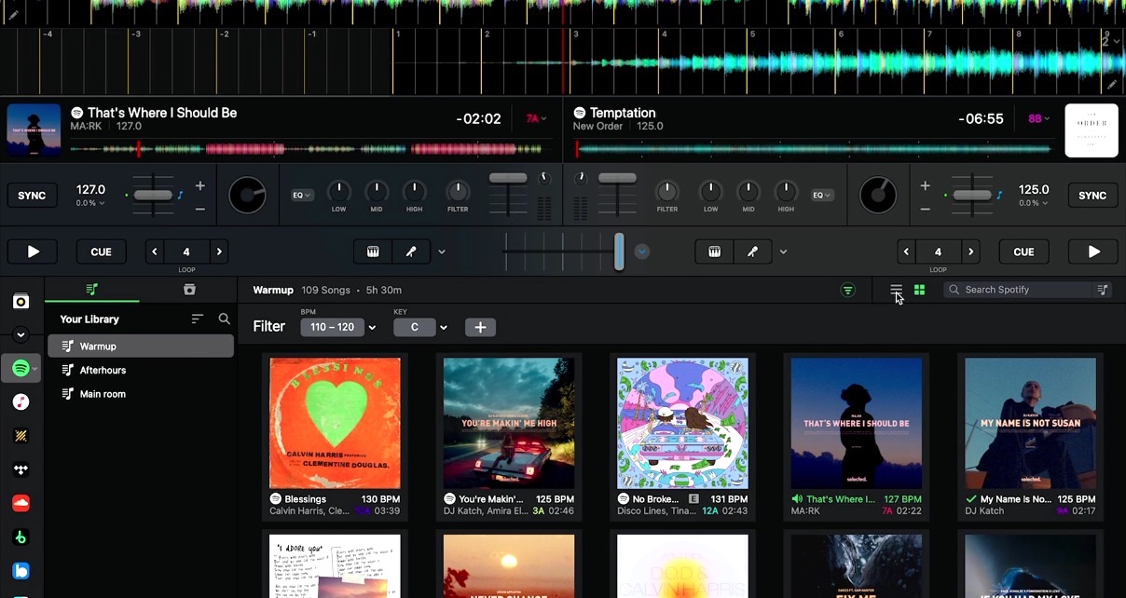The width and height of the screenshot is (1126, 598).
Task: Switch to the queue tab in library
Action: coord(189,290)
